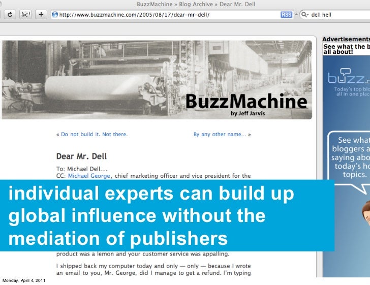The image size is (370, 285).
Task: Click the 'Dear Mr. Dell' post title
Action: point(81,156)
